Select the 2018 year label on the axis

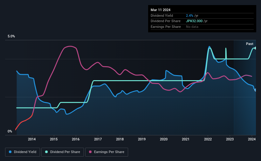coord(120,139)
